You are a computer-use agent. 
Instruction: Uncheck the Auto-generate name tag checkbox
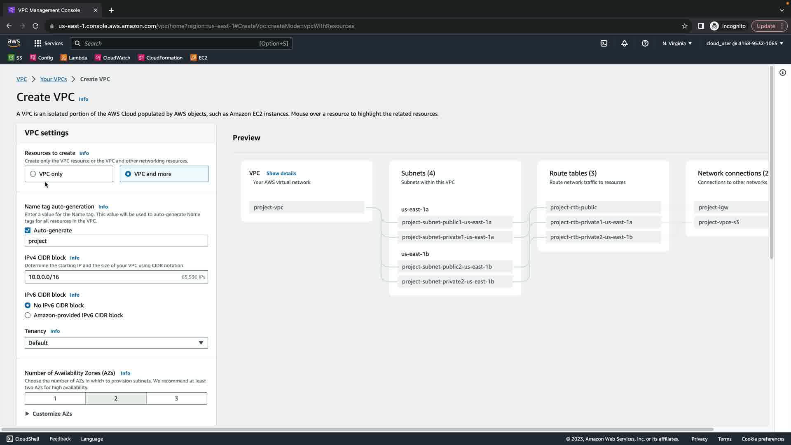[x=28, y=230]
